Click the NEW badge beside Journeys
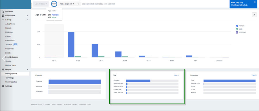Image resolution: width=259 pixels, height=111 pixels. click(x=15, y=45)
